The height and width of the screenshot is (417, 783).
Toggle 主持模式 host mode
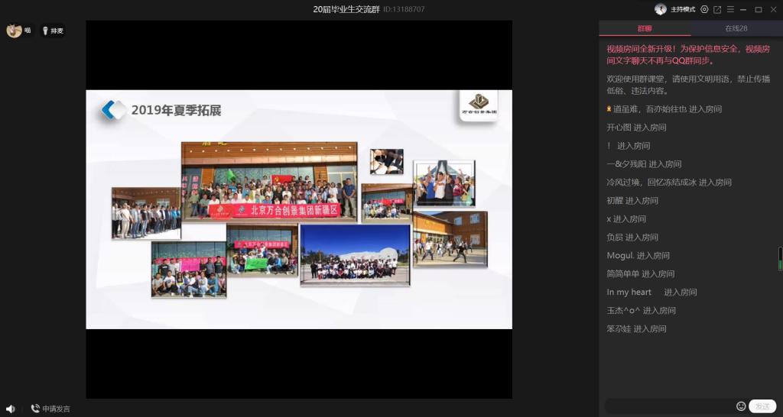pos(683,9)
